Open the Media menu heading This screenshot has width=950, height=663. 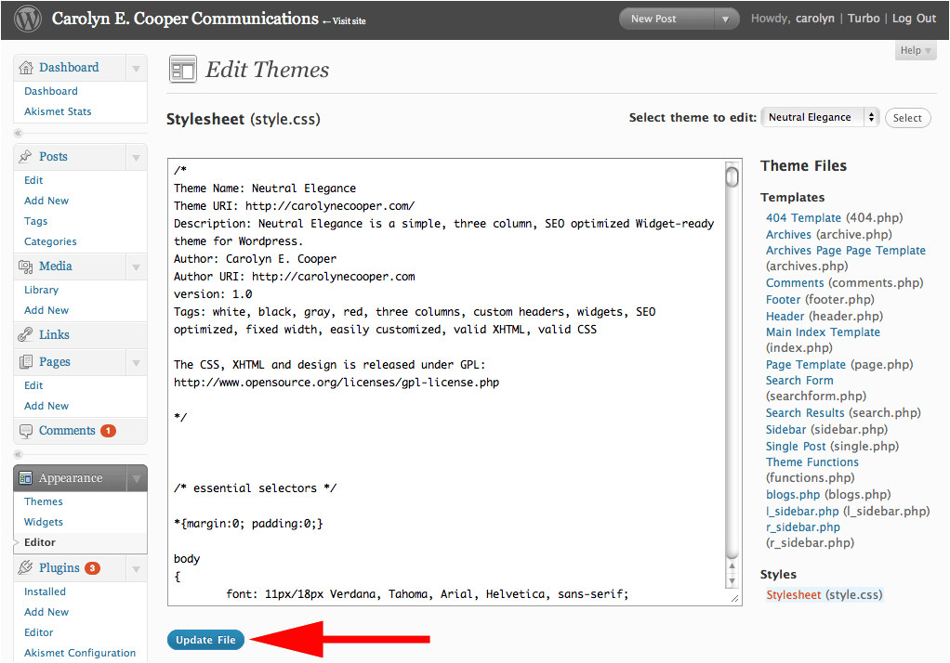tap(56, 266)
